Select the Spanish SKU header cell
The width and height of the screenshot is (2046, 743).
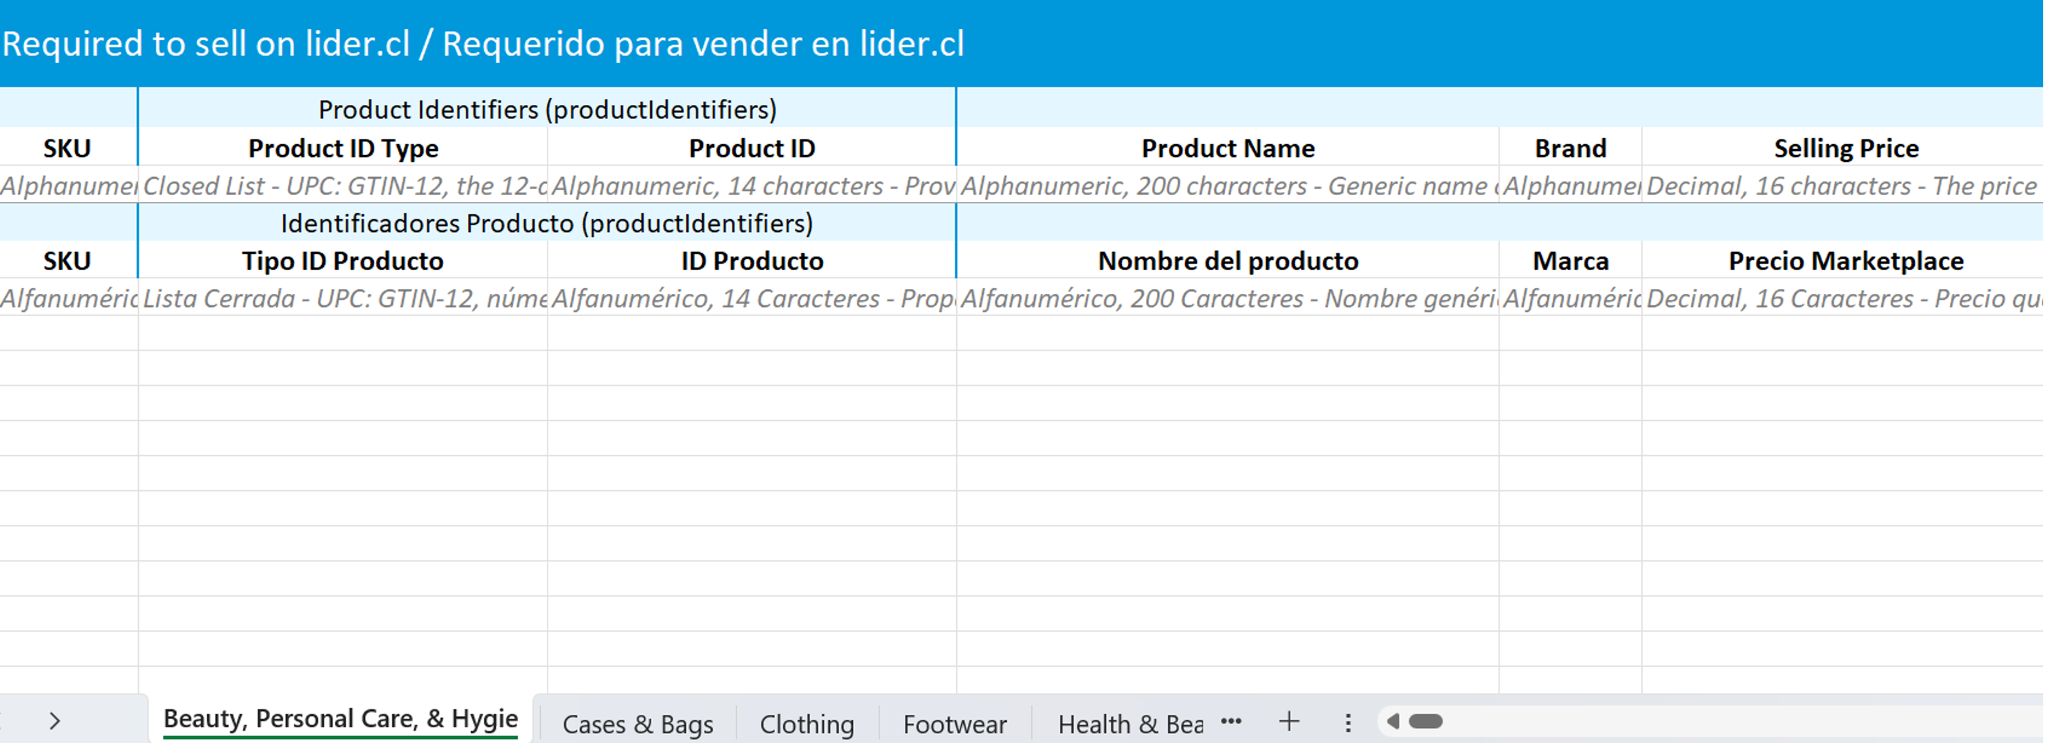pyautogui.click(x=68, y=260)
